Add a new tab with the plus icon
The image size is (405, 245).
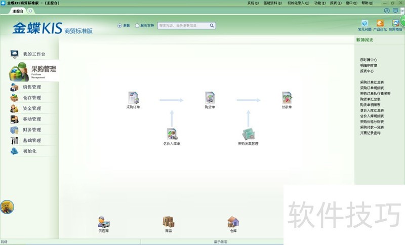(x=30, y=11)
